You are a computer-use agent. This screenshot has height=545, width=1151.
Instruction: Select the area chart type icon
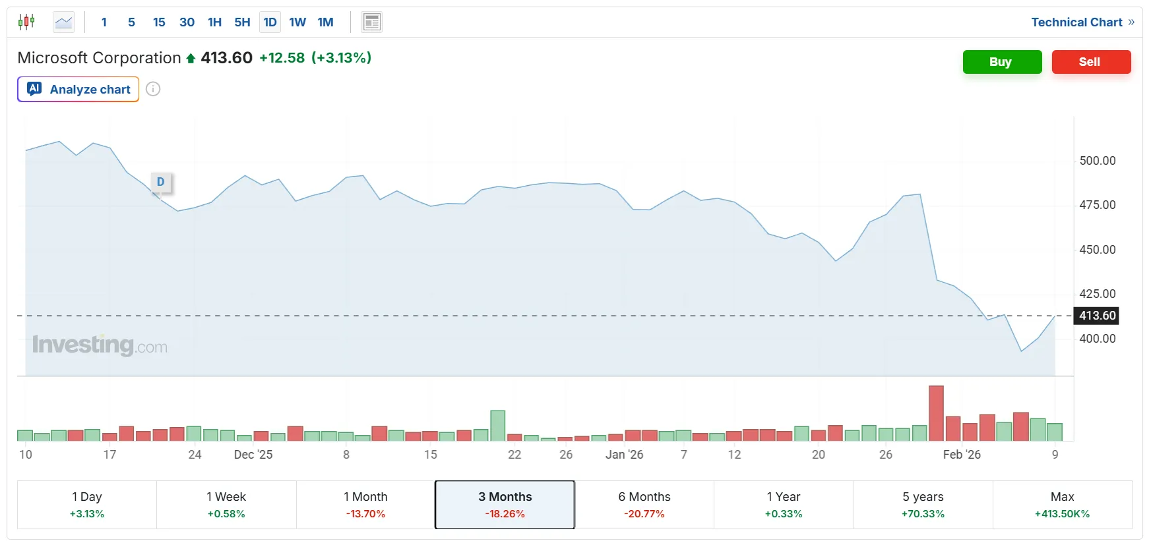pyautogui.click(x=64, y=22)
